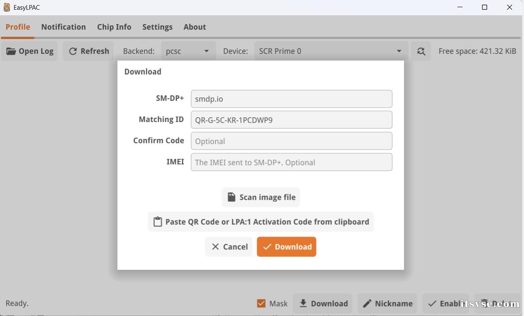Toggle the Mask checkbox
Viewport: 524px width, 316px height.
pyautogui.click(x=261, y=304)
